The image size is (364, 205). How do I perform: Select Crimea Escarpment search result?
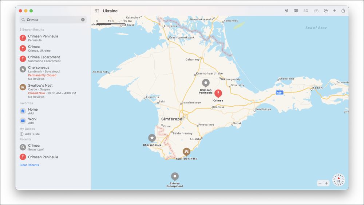pos(53,59)
